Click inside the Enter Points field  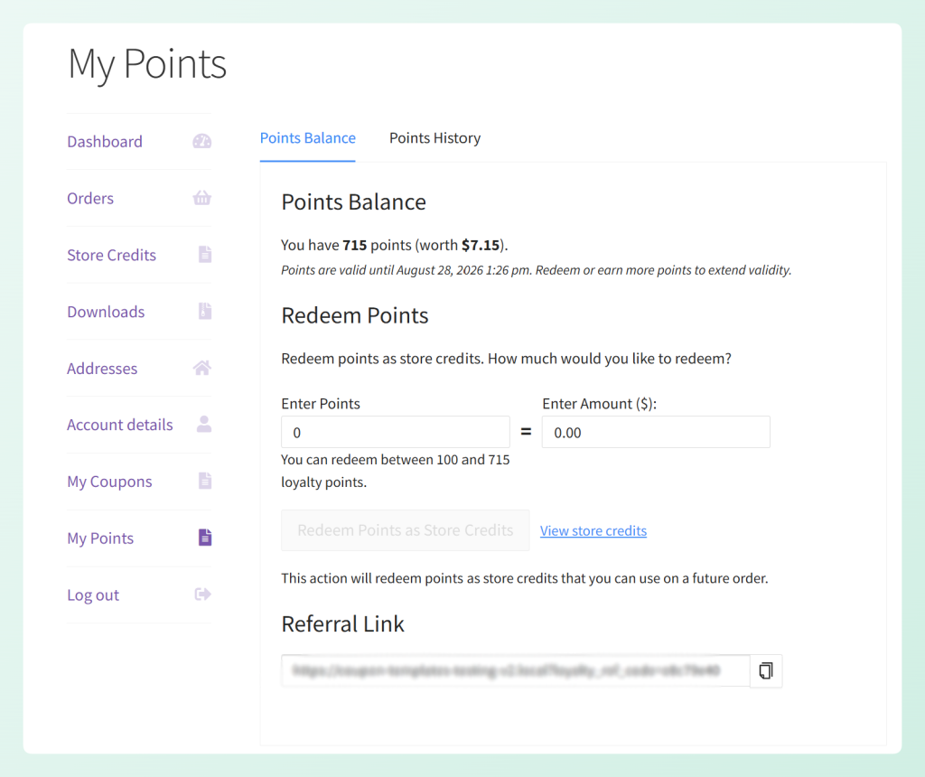pyautogui.click(x=395, y=432)
